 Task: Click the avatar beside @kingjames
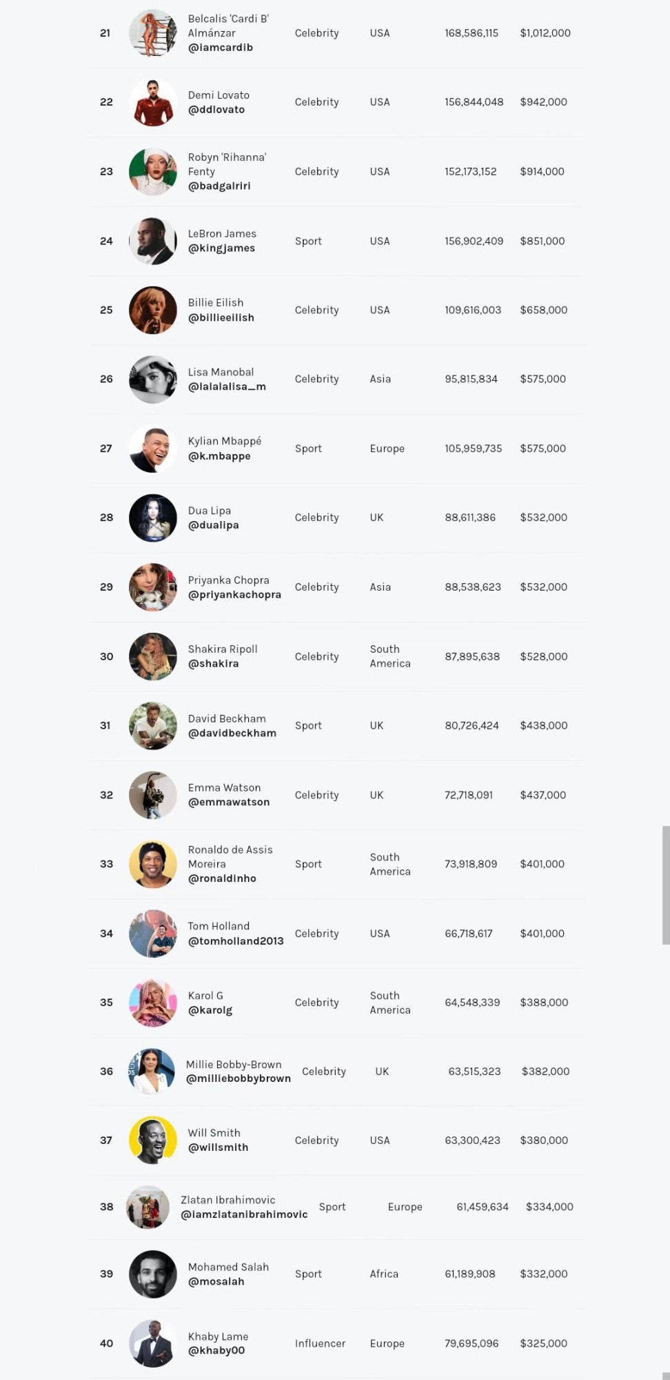point(153,241)
